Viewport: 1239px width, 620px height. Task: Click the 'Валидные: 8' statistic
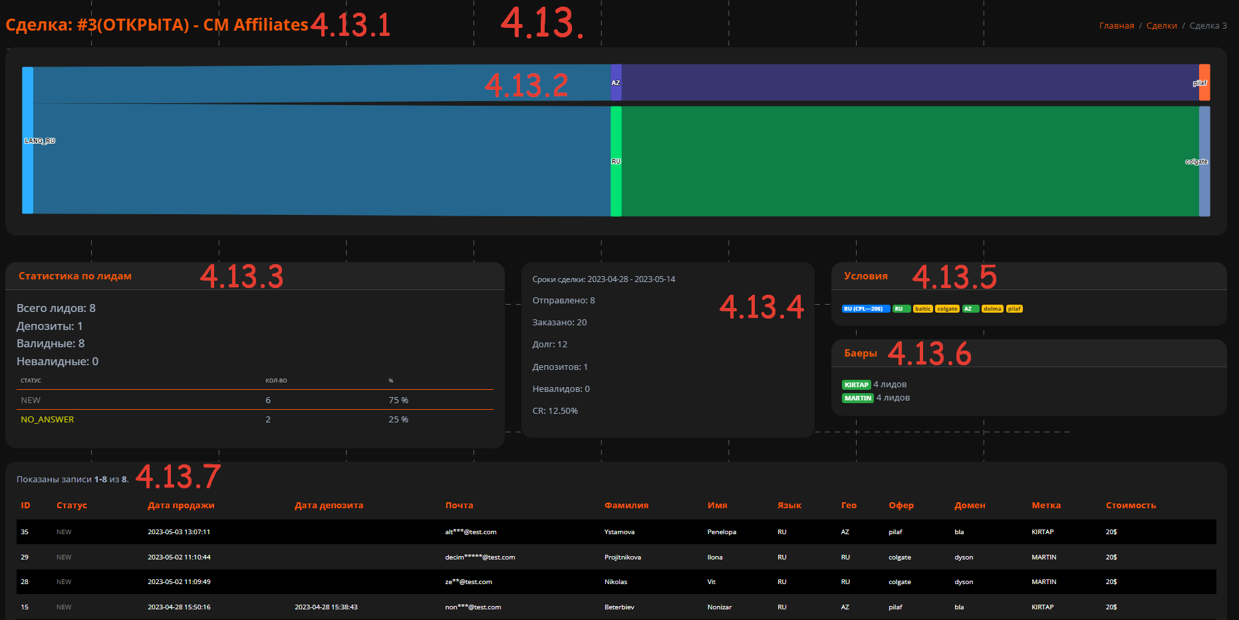click(51, 343)
